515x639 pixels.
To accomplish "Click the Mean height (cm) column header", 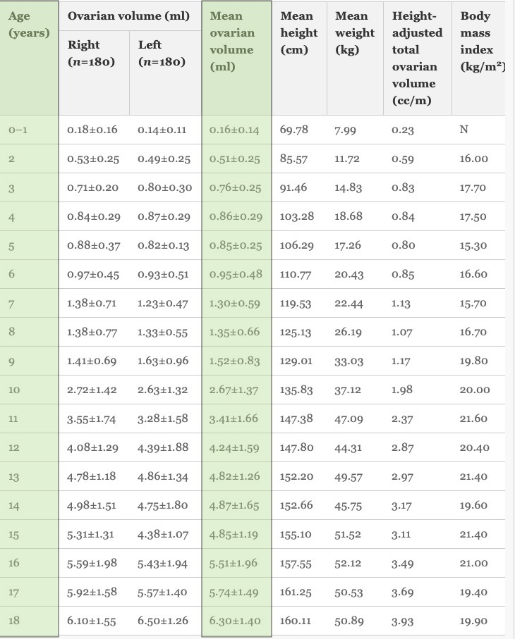I will click(x=299, y=58).
